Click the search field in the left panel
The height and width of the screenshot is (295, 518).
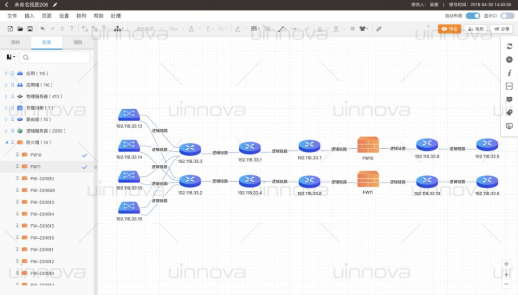tap(55, 57)
